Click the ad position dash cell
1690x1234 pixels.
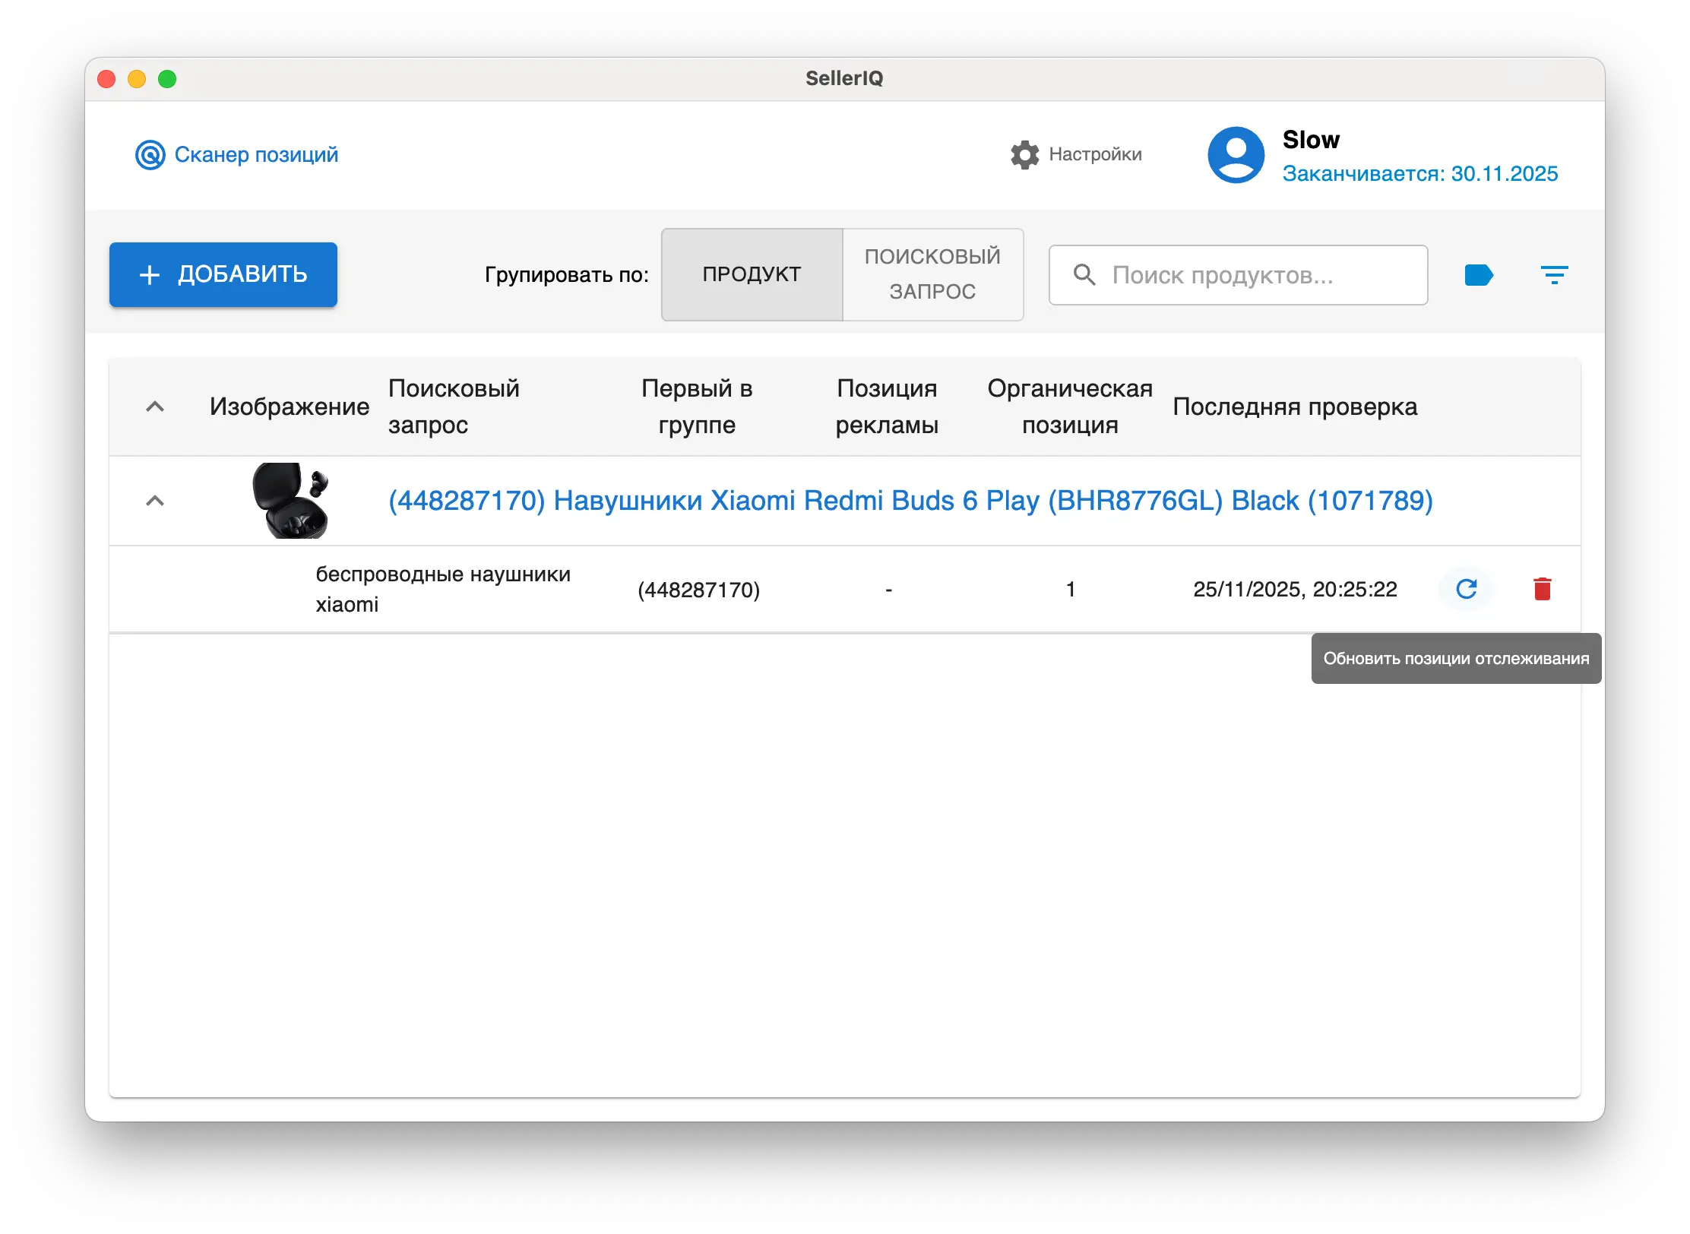(x=888, y=590)
